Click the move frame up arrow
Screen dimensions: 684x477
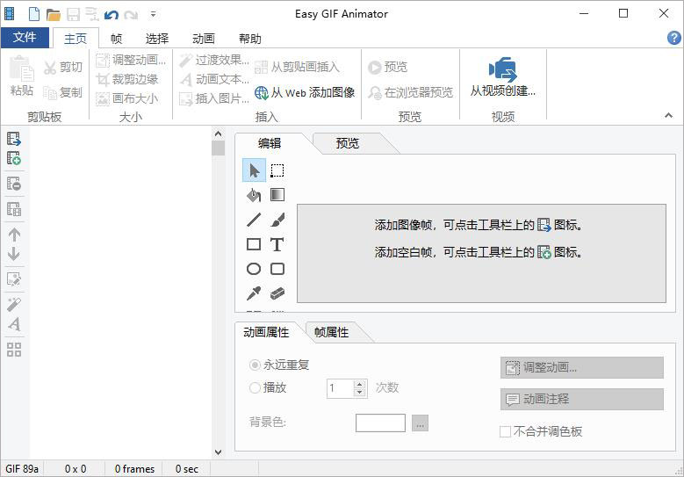point(14,235)
